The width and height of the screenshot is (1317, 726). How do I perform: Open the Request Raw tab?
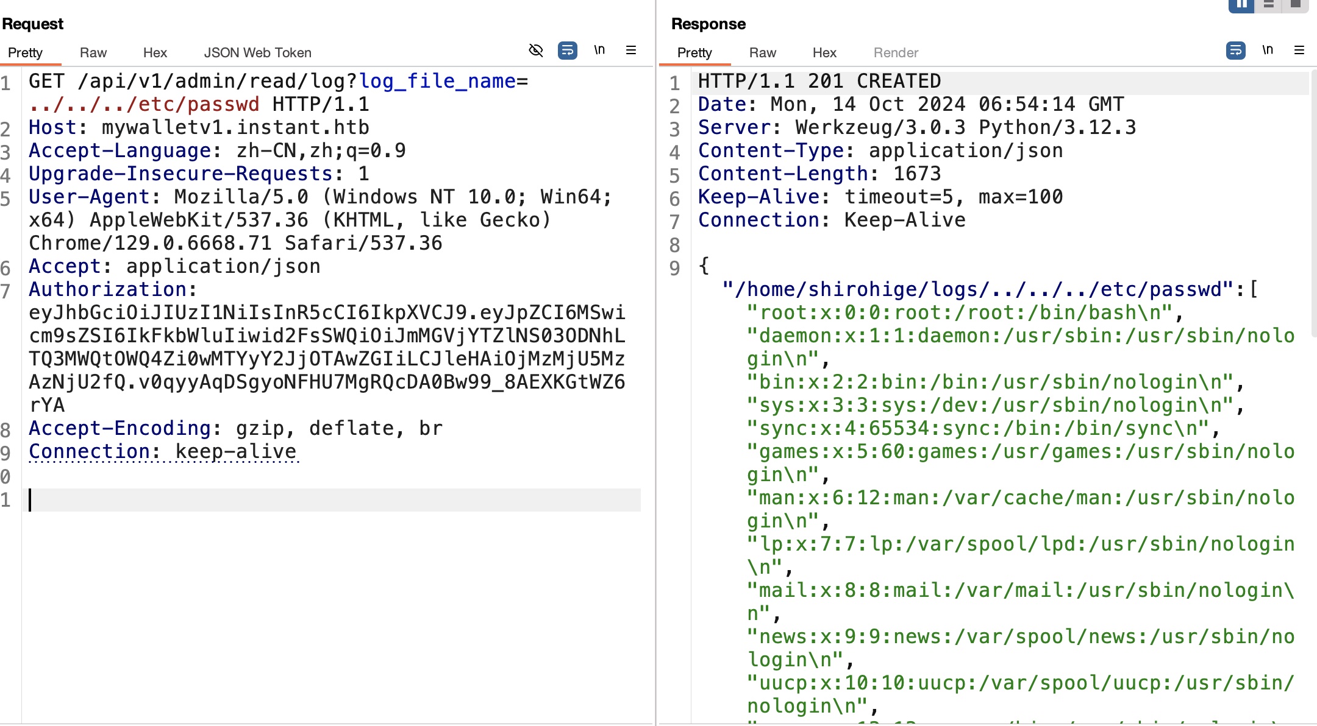tap(93, 53)
